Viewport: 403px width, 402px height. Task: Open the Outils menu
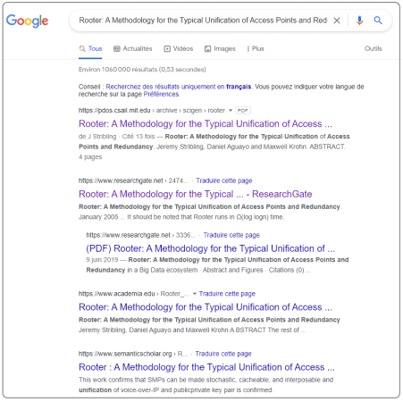pos(373,48)
